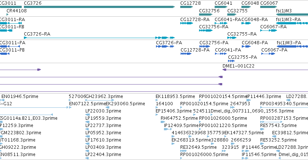
Task: Click the CG32755 gene label
Action: pos(237,11)
